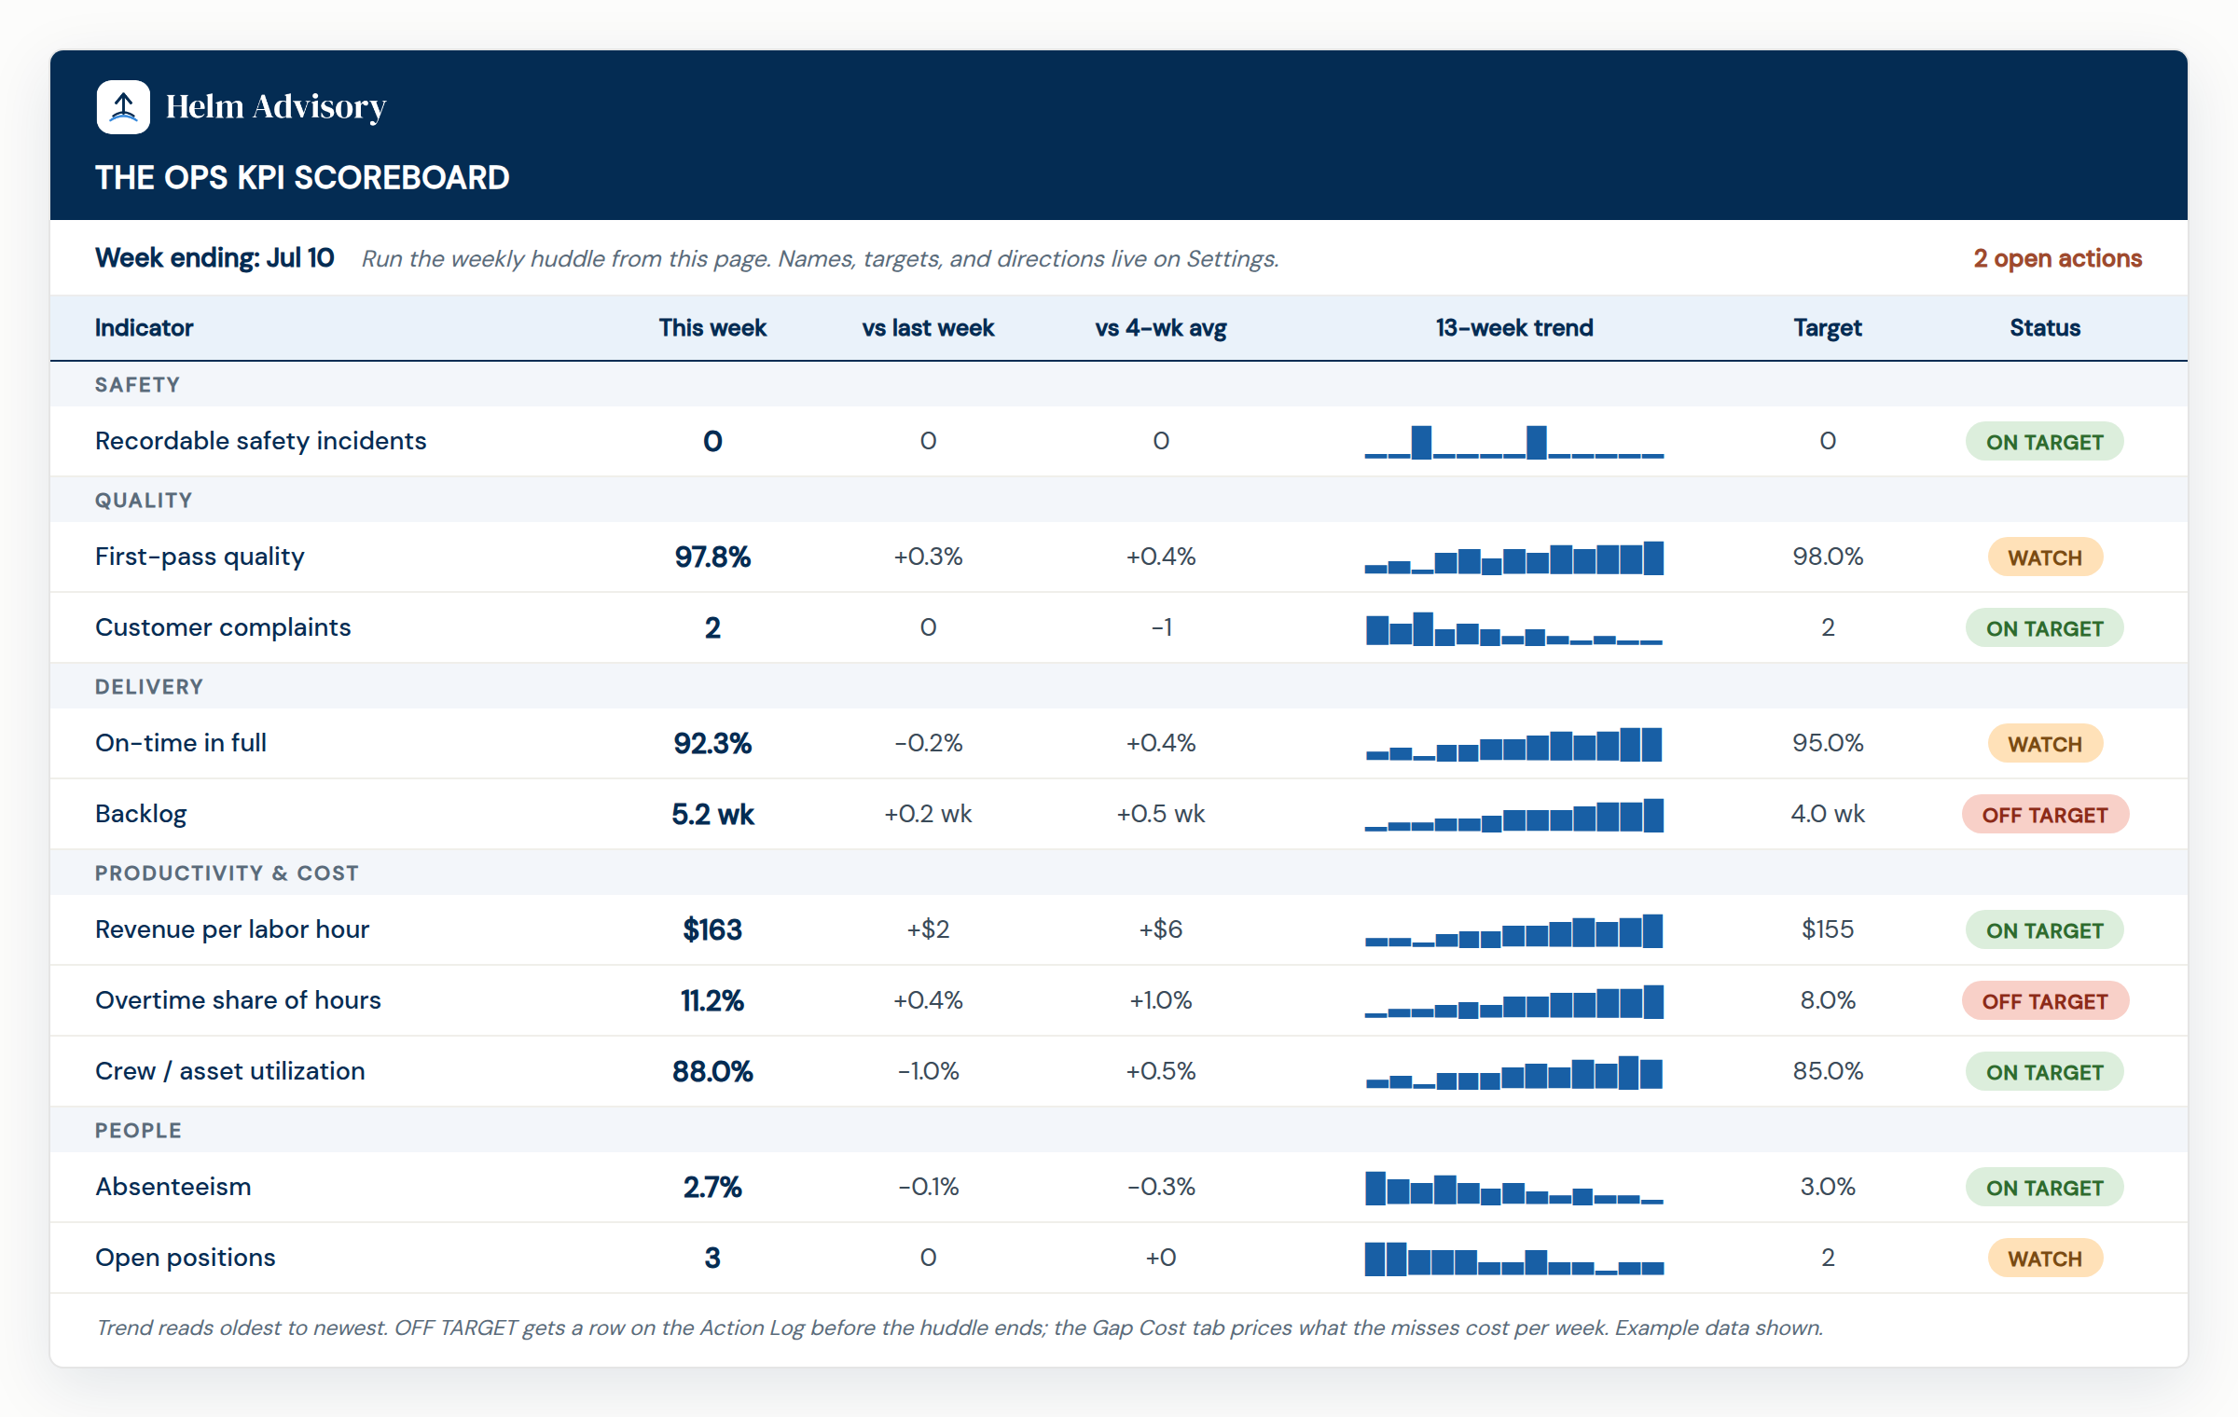Click the +0.2 wk vs last week value
Screen dimensions: 2238x1417
pyautogui.click(x=928, y=814)
